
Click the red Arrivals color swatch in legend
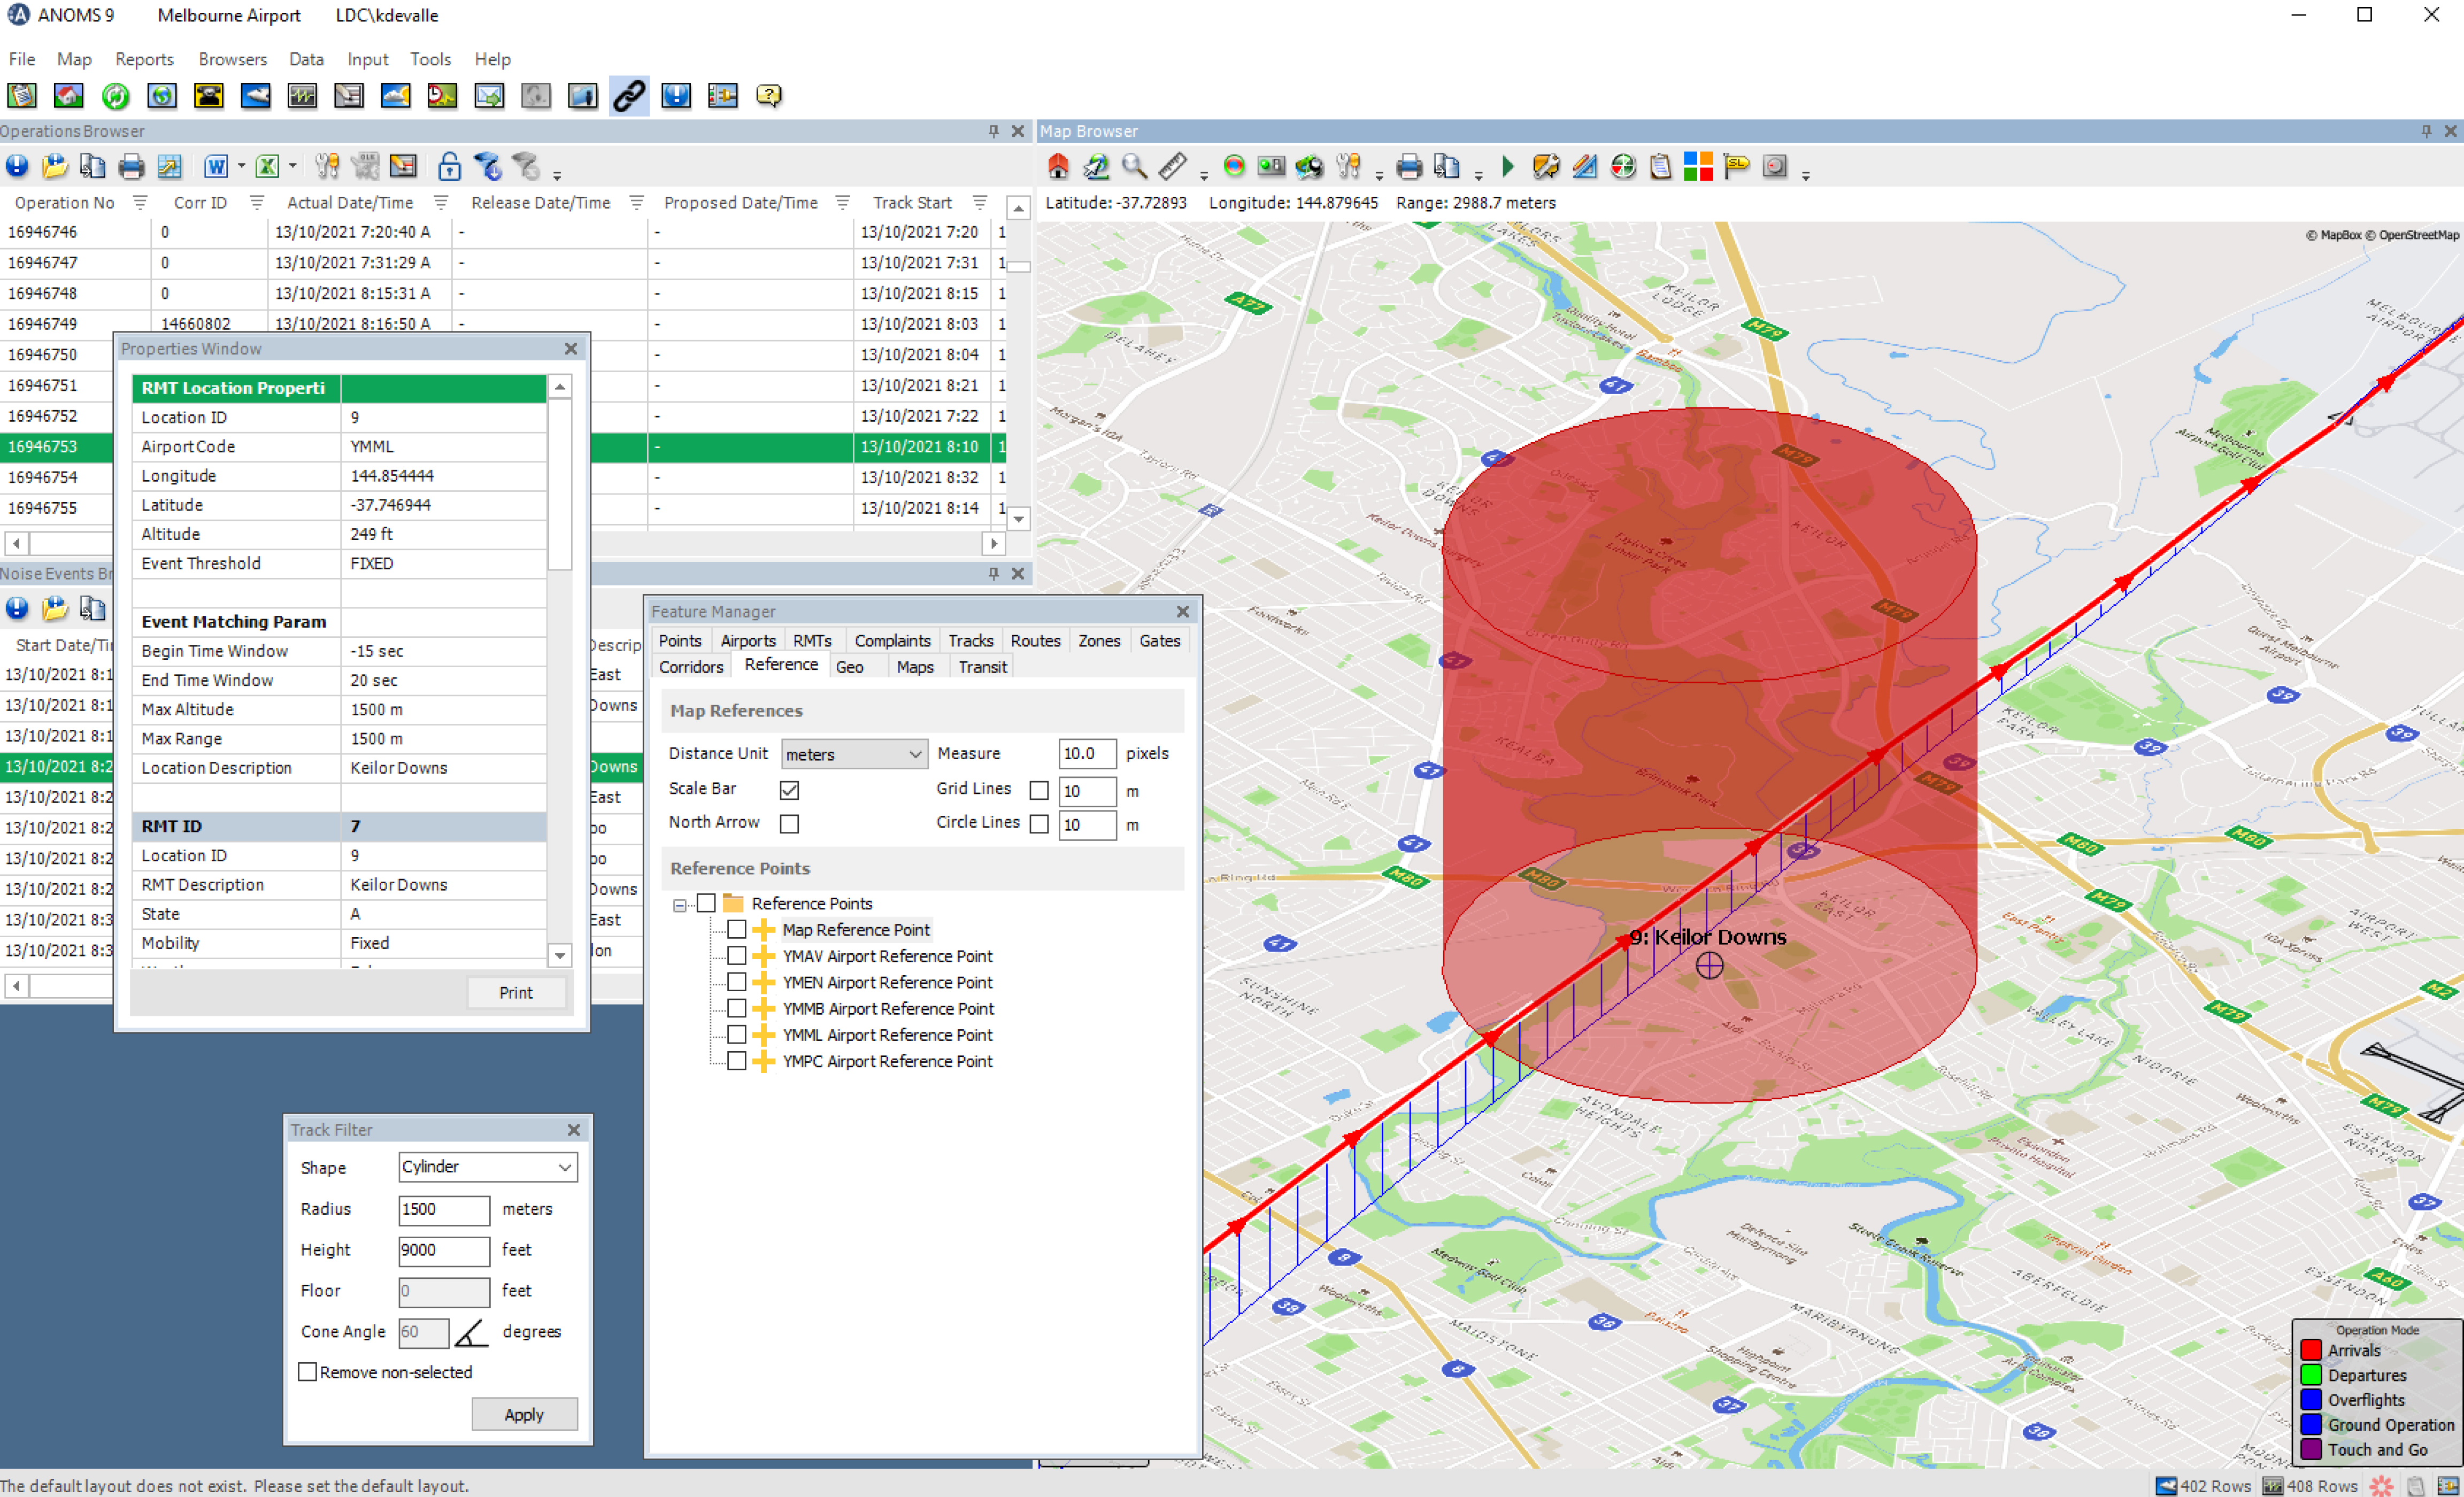tap(2310, 1350)
